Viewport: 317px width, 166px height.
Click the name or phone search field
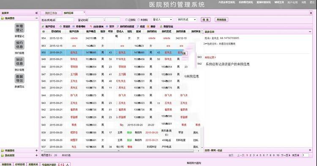tap(65, 20)
